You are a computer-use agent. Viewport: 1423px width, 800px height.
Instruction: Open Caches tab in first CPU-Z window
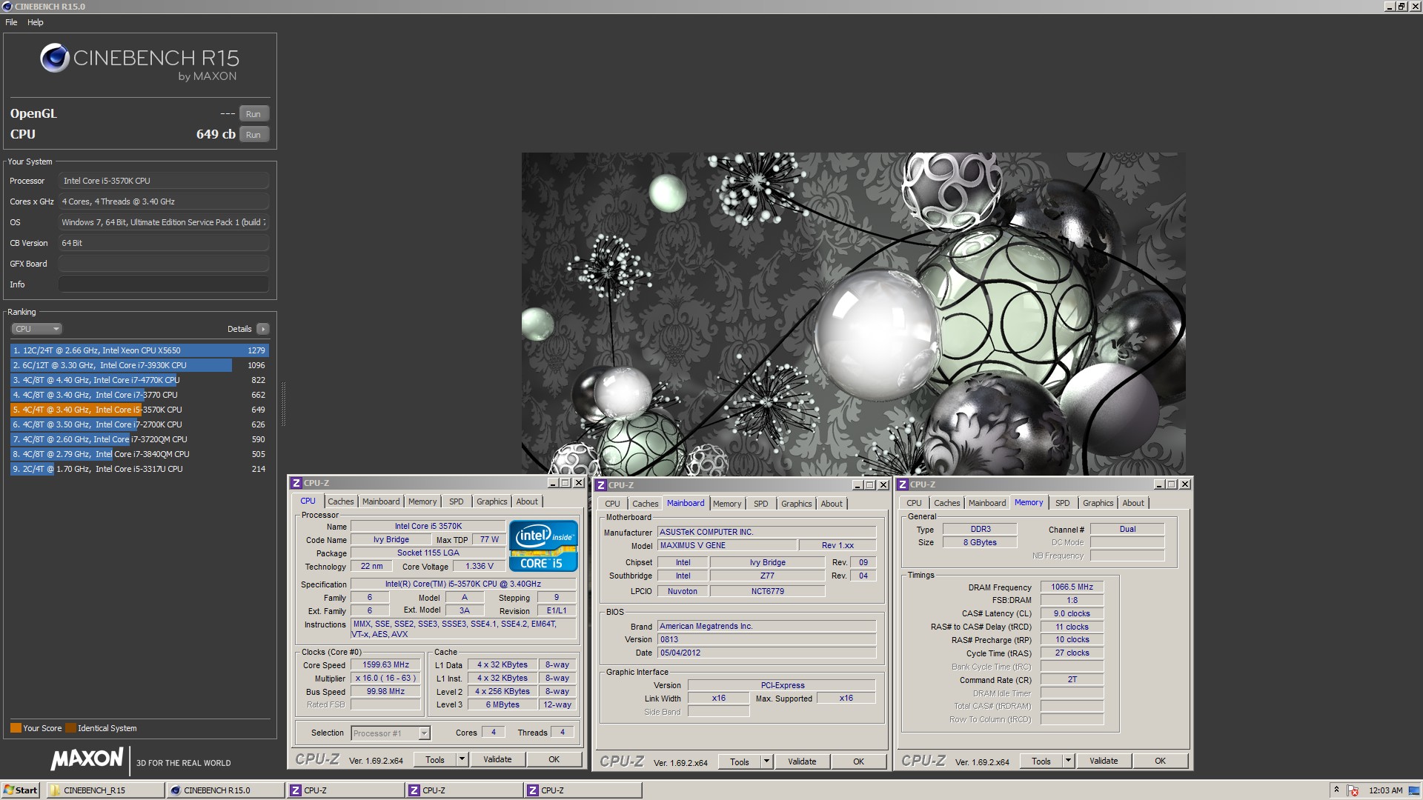point(341,501)
